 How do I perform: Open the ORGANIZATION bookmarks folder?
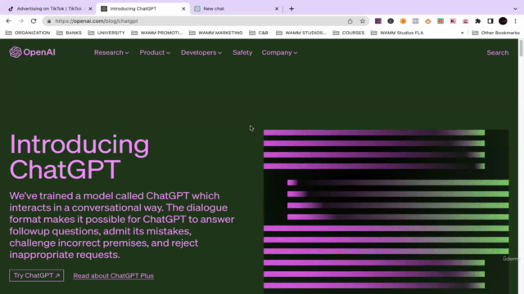click(x=28, y=33)
